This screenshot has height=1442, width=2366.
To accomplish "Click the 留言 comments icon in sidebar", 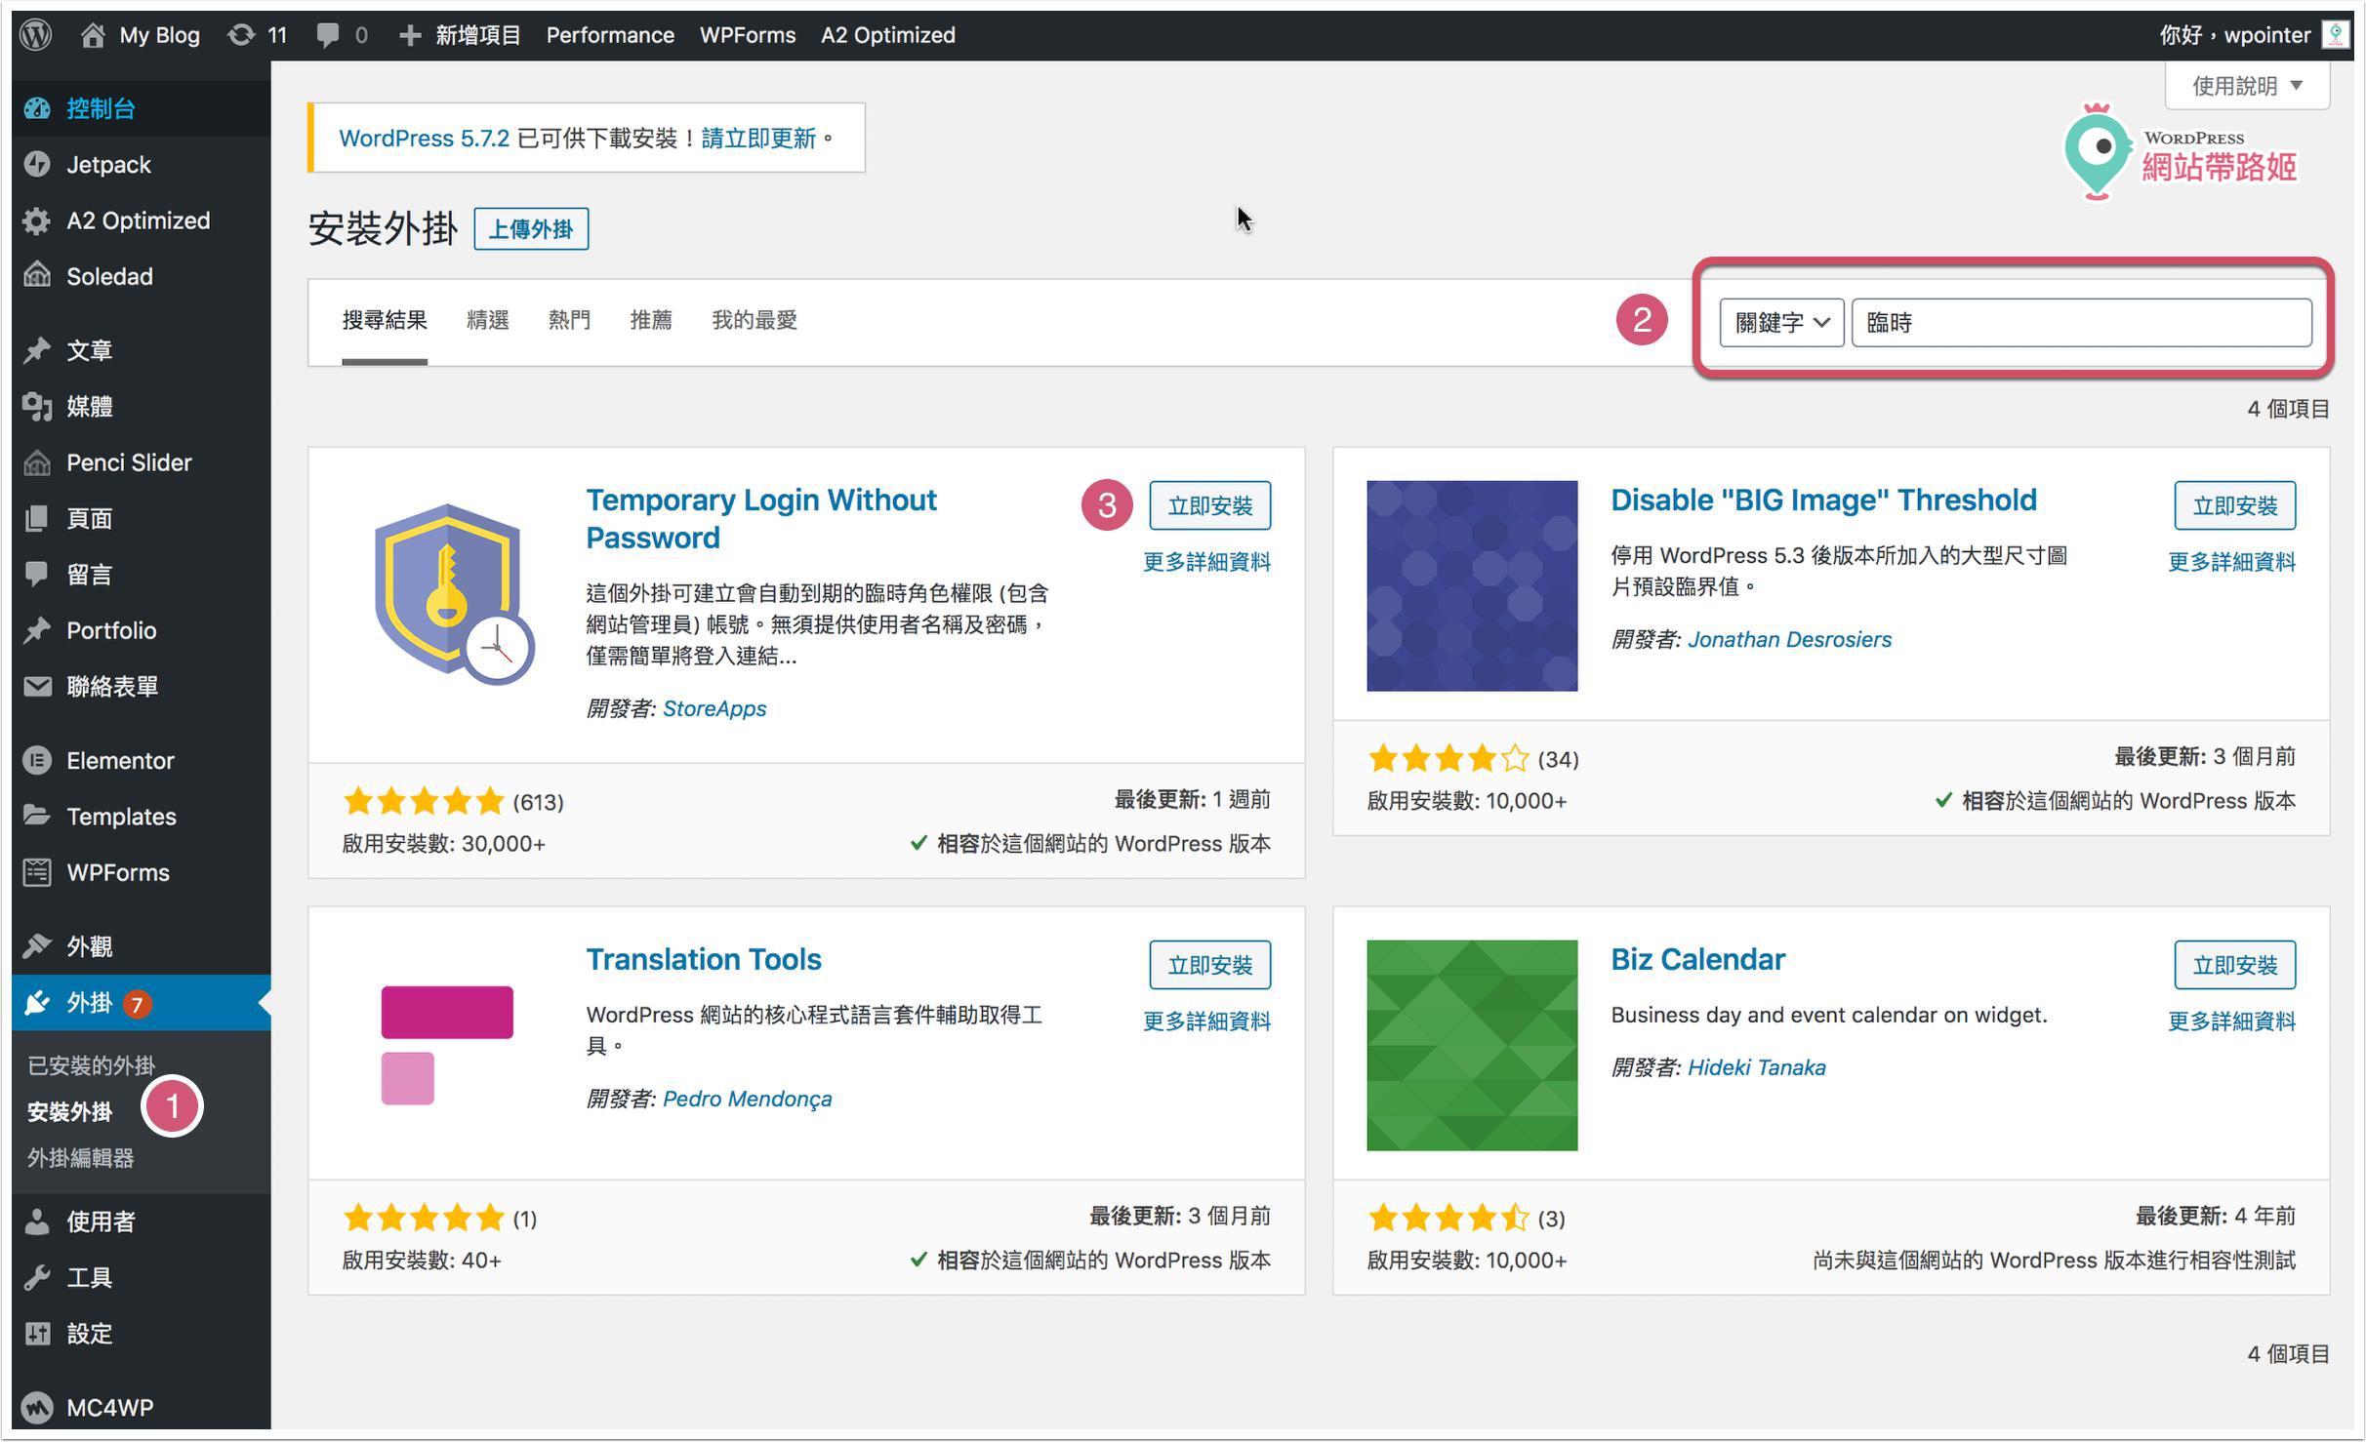I will tap(37, 574).
